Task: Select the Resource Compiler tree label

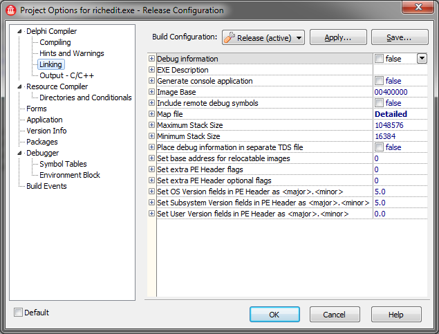Action: coord(57,87)
